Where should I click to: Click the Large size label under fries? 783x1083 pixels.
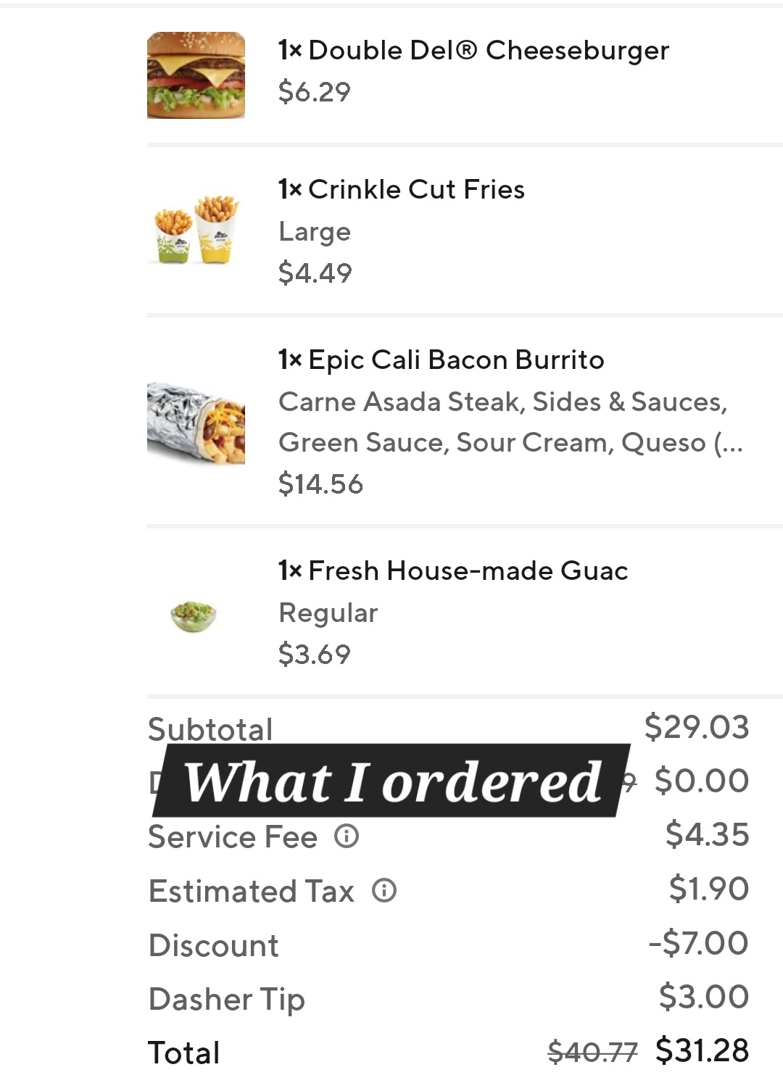click(x=315, y=232)
